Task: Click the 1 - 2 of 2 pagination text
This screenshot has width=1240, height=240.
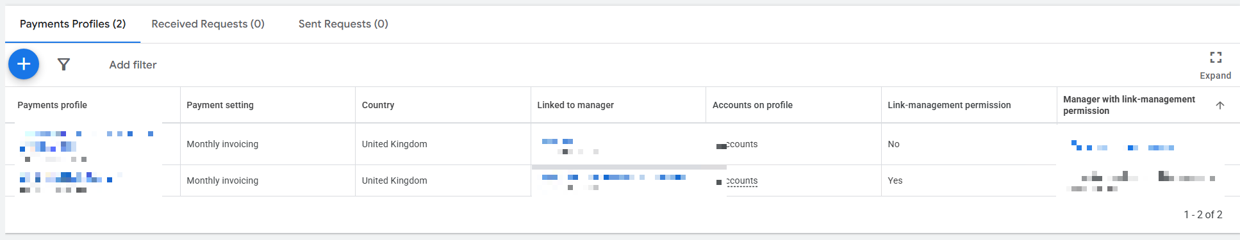Action: [x=1203, y=214]
